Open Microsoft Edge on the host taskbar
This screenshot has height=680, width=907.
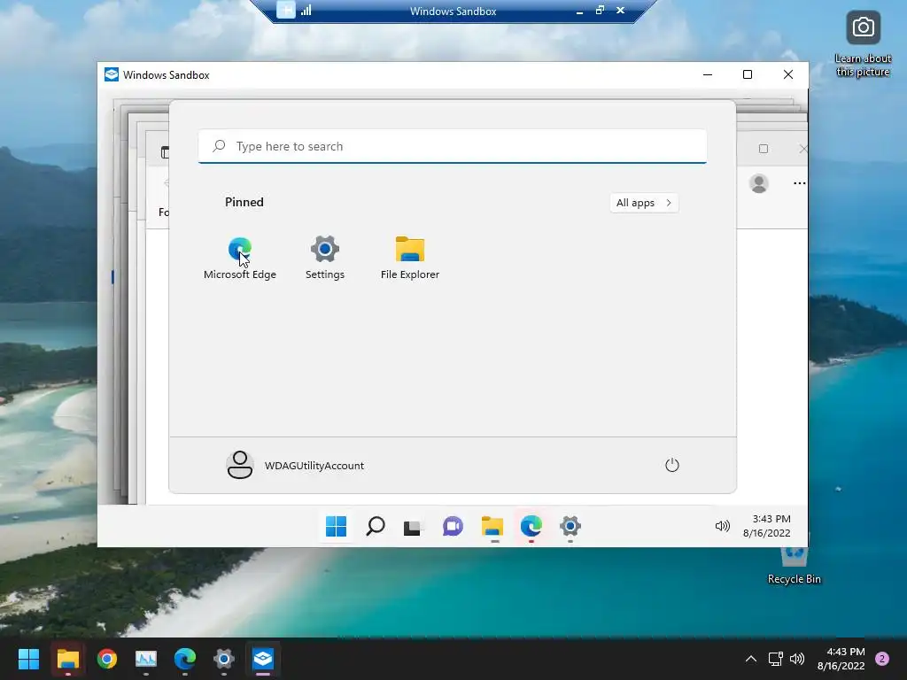(185, 659)
